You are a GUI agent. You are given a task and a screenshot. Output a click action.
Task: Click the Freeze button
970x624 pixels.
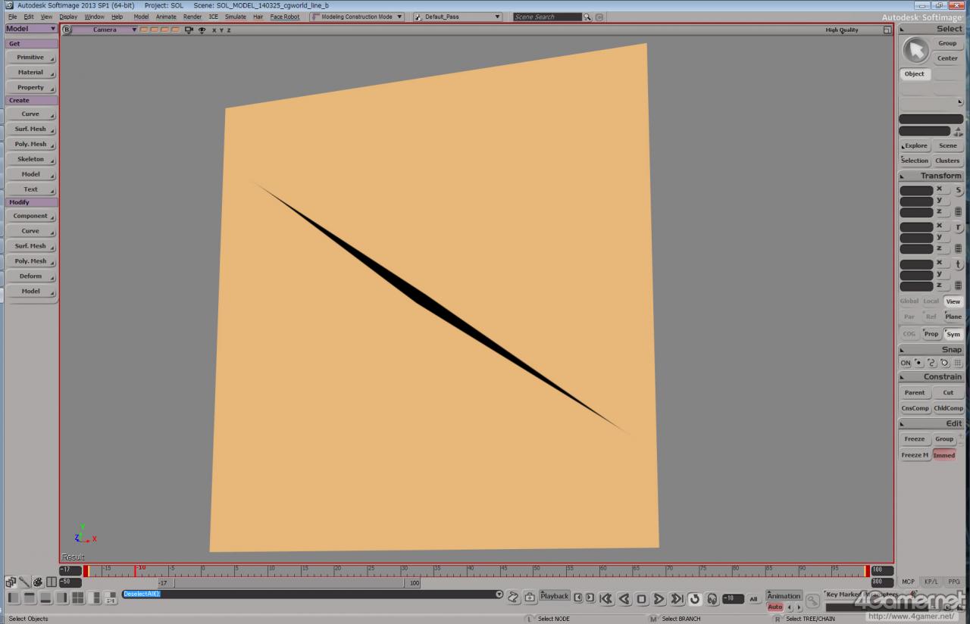tap(915, 439)
